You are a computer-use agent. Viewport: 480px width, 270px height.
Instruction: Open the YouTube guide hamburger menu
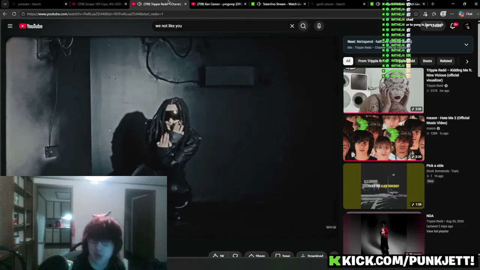(x=10, y=26)
